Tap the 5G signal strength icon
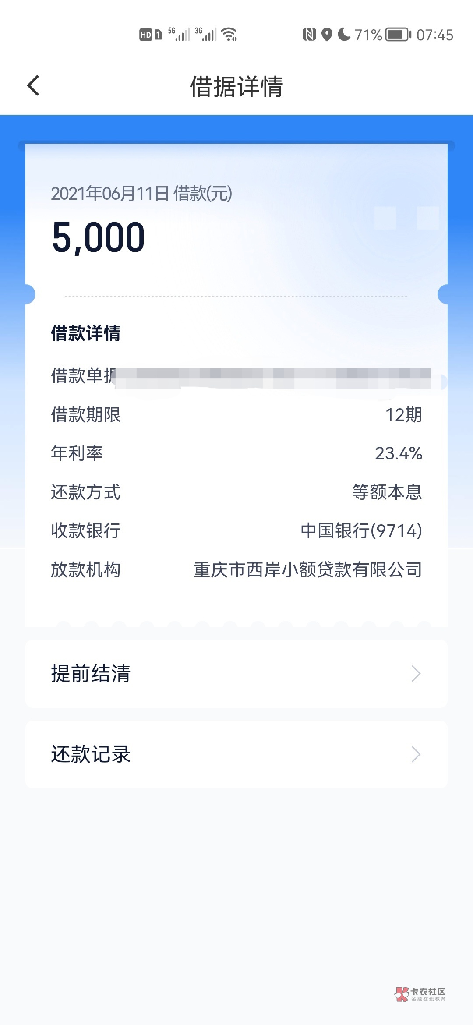This screenshot has height=1025, width=473. point(179,34)
